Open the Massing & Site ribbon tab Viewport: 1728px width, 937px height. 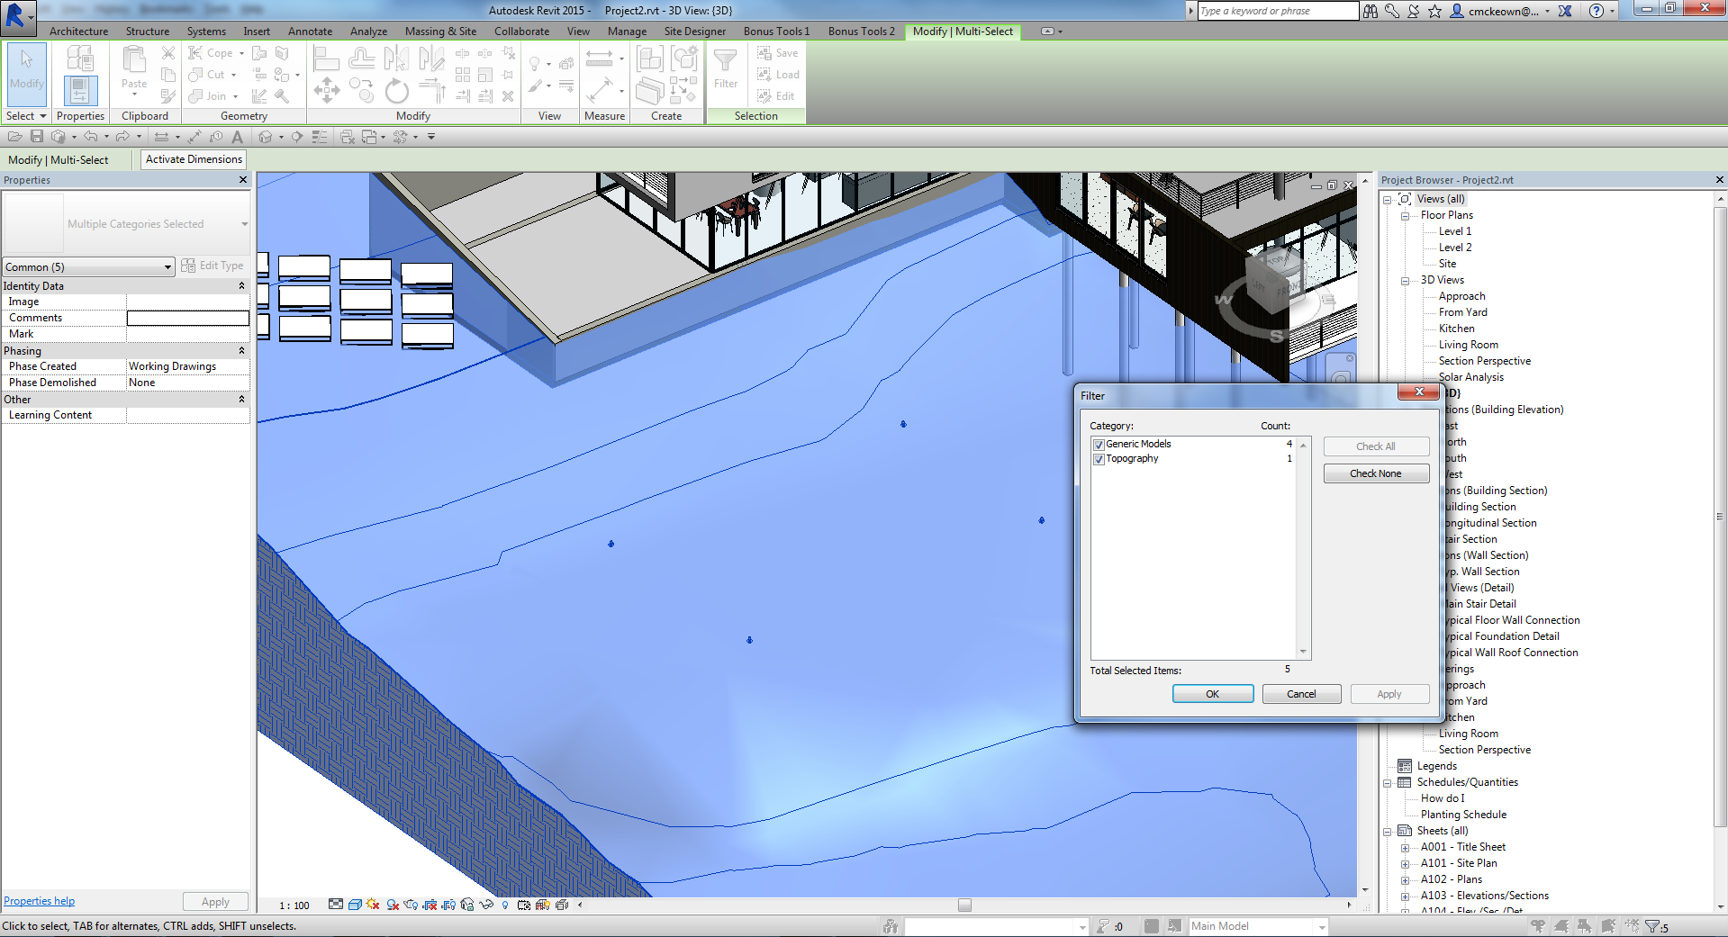click(x=440, y=32)
